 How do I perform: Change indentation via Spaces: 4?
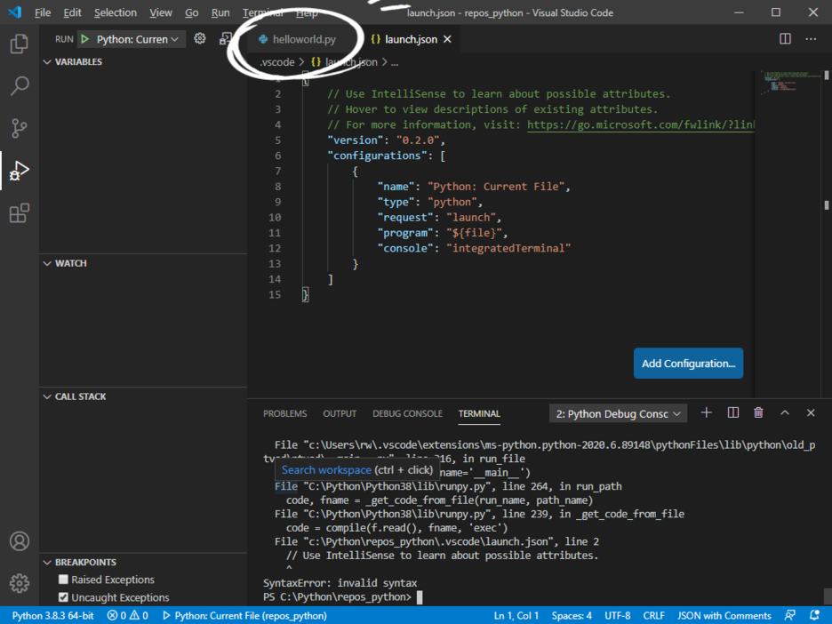pos(572,615)
